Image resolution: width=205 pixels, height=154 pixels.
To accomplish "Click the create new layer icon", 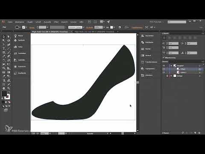I will point(195,133).
